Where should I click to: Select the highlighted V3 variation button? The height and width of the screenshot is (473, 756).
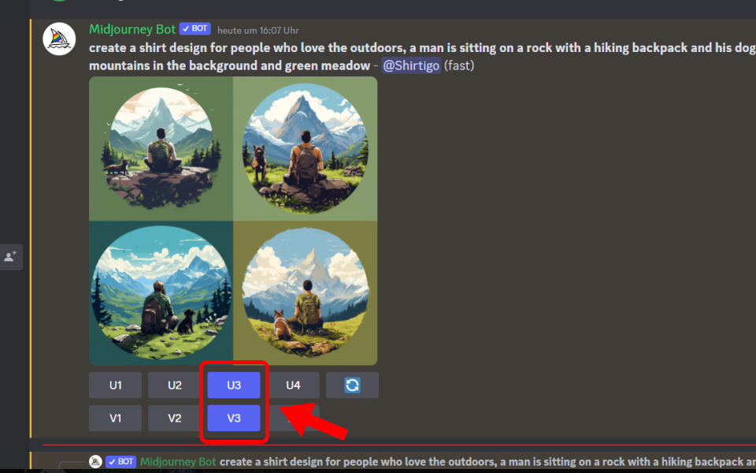[234, 418]
